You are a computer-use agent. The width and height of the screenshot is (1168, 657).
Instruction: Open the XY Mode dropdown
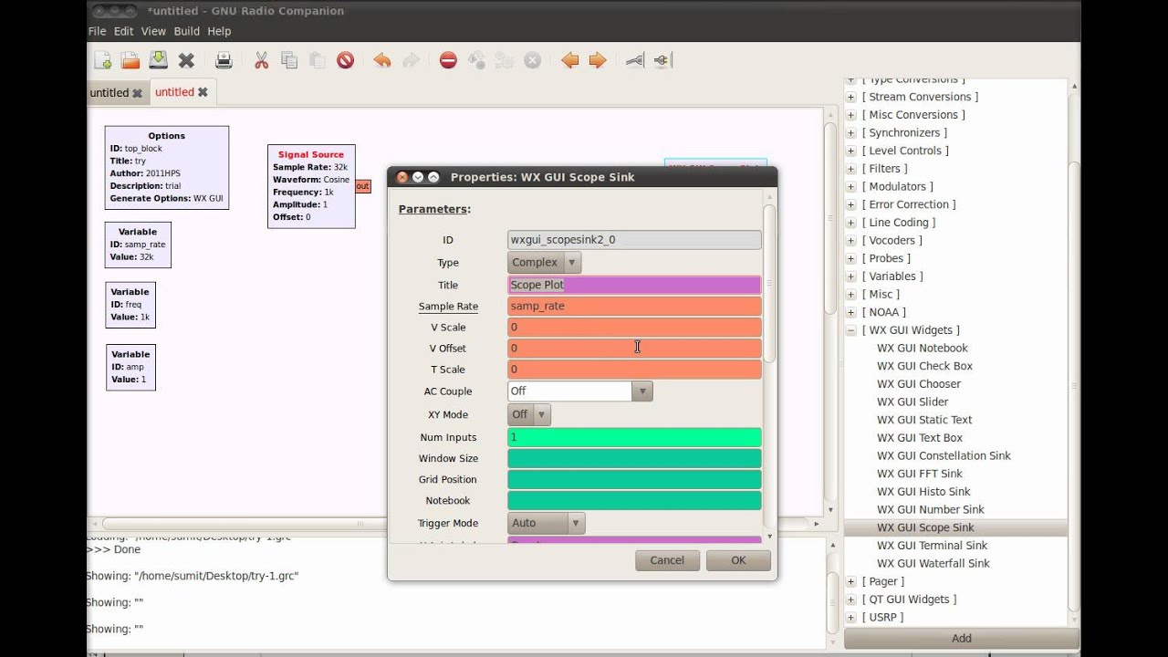tap(529, 414)
